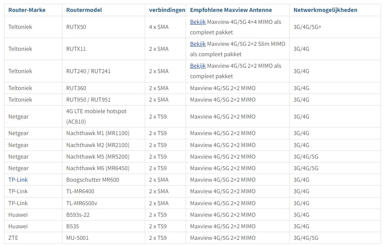Image resolution: width=384 pixels, height=246 pixels.
Task: Click the 3G/4G/5G+ network cell
Action: [x=307, y=27]
